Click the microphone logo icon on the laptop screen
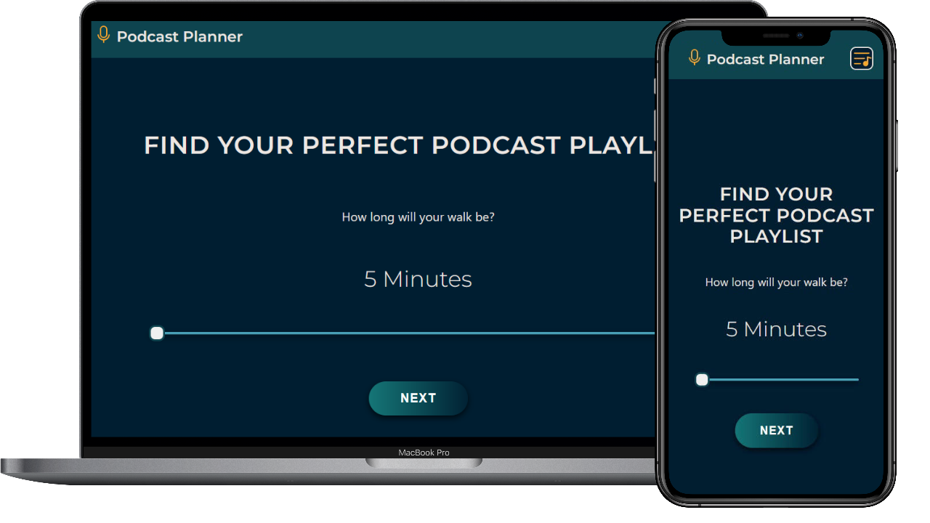930x523 pixels. pyautogui.click(x=104, y=35)
